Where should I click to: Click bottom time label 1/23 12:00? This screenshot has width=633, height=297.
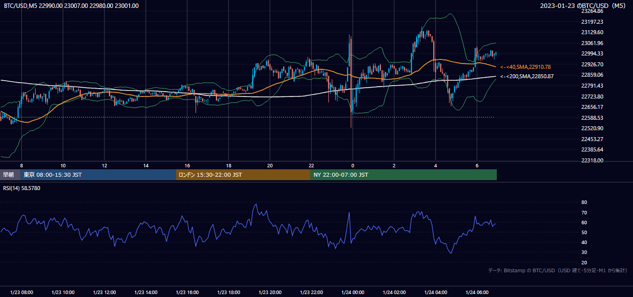click(x=105, y=293)
